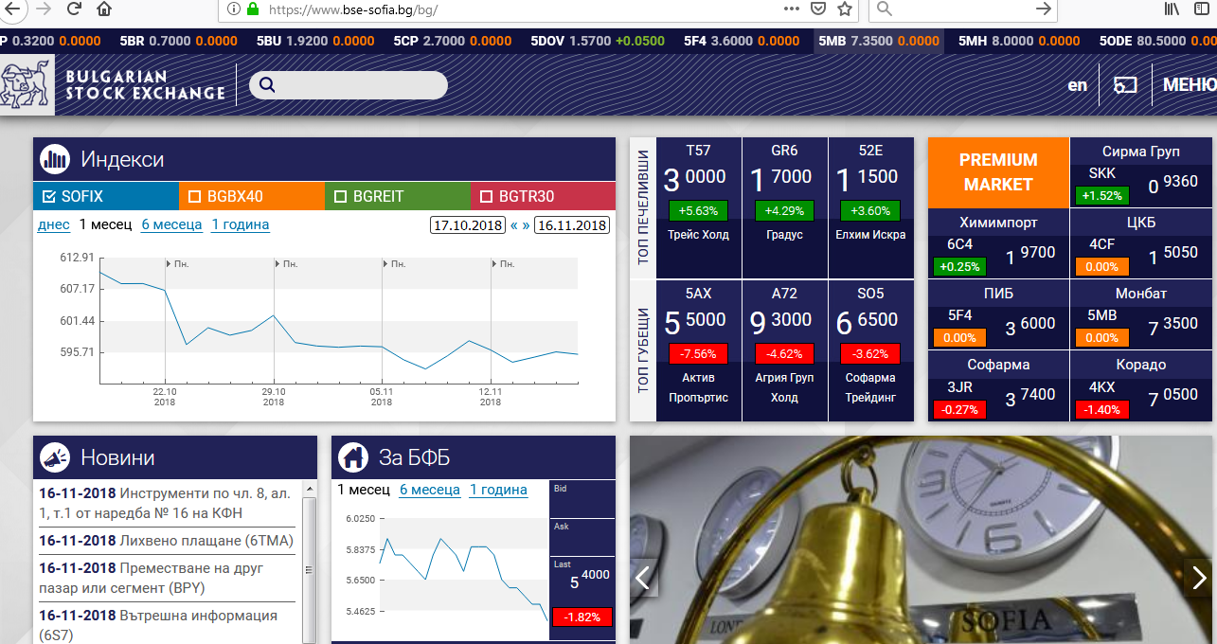The height and width of the screenshot is (644, 1217).
Task: Click the PREMIUM MARKET orange tile
Action: pyautogui.click(x=998, y=172)
